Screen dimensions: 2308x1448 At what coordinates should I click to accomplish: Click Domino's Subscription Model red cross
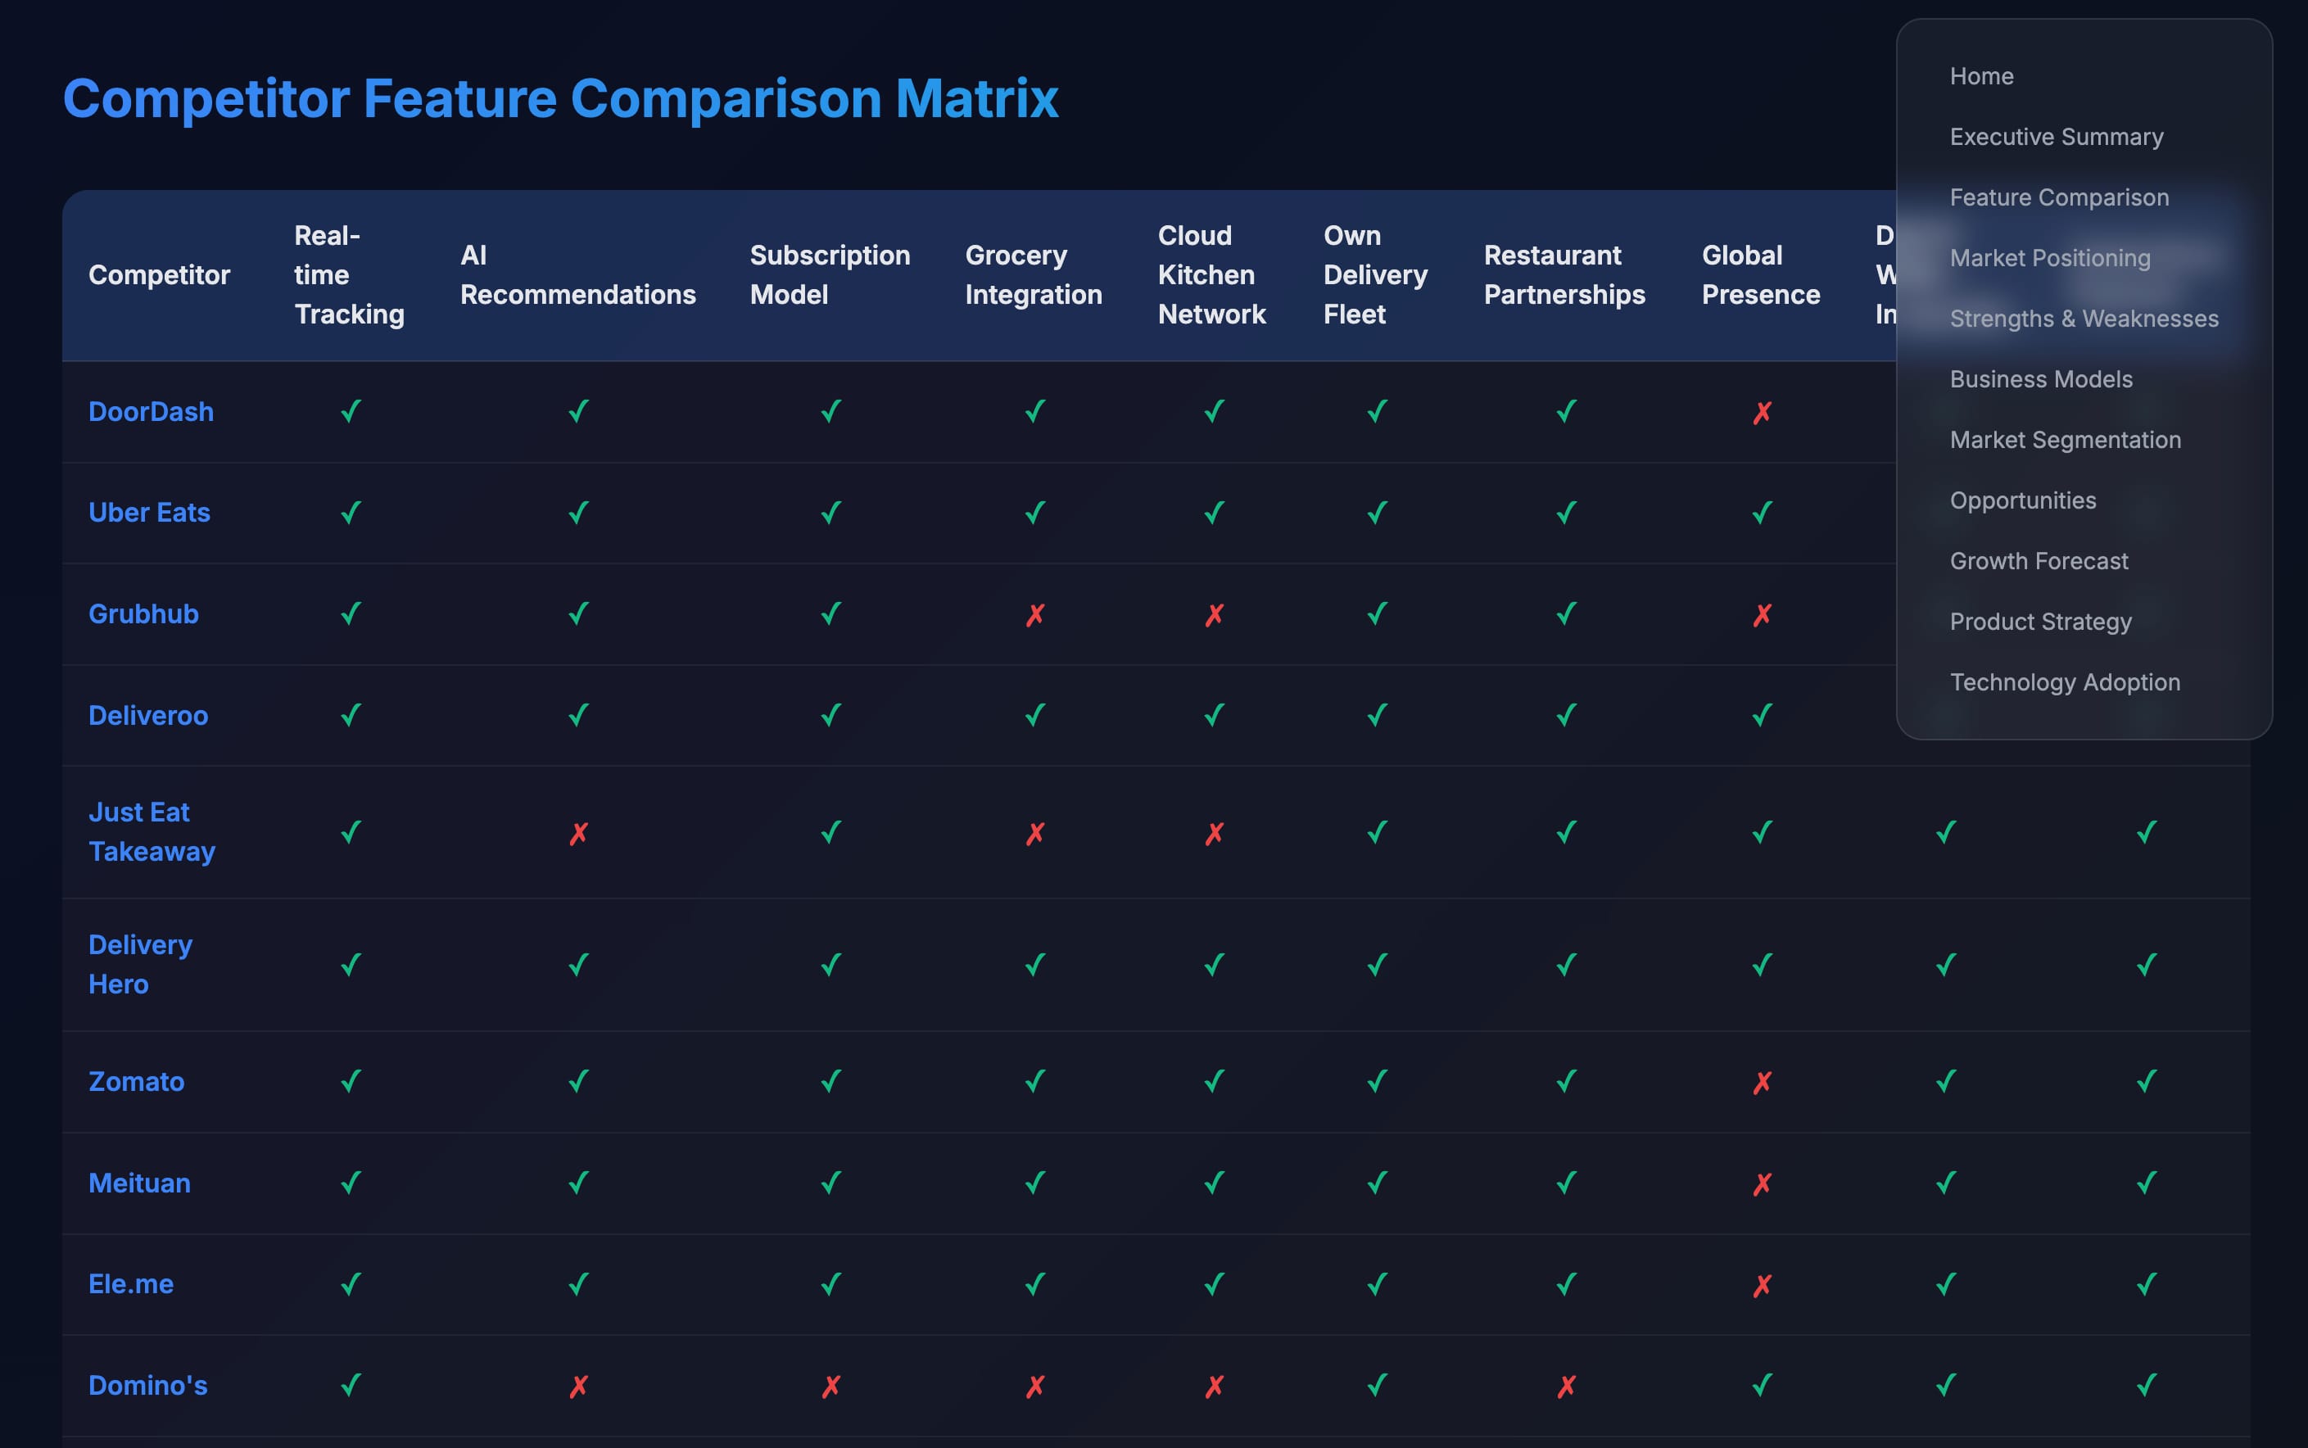pos(830,1387)
